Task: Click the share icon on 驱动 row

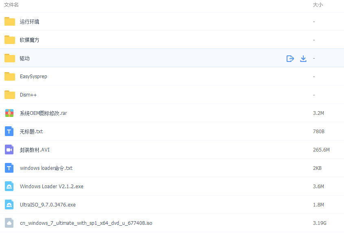Action: coord(290,58)
